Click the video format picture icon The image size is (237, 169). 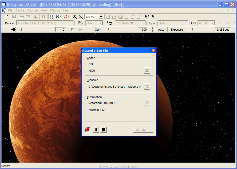click(110, 23)
